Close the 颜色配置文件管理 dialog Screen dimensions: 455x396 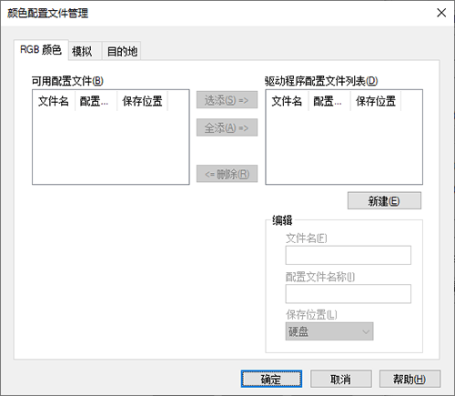pos(441,13)
